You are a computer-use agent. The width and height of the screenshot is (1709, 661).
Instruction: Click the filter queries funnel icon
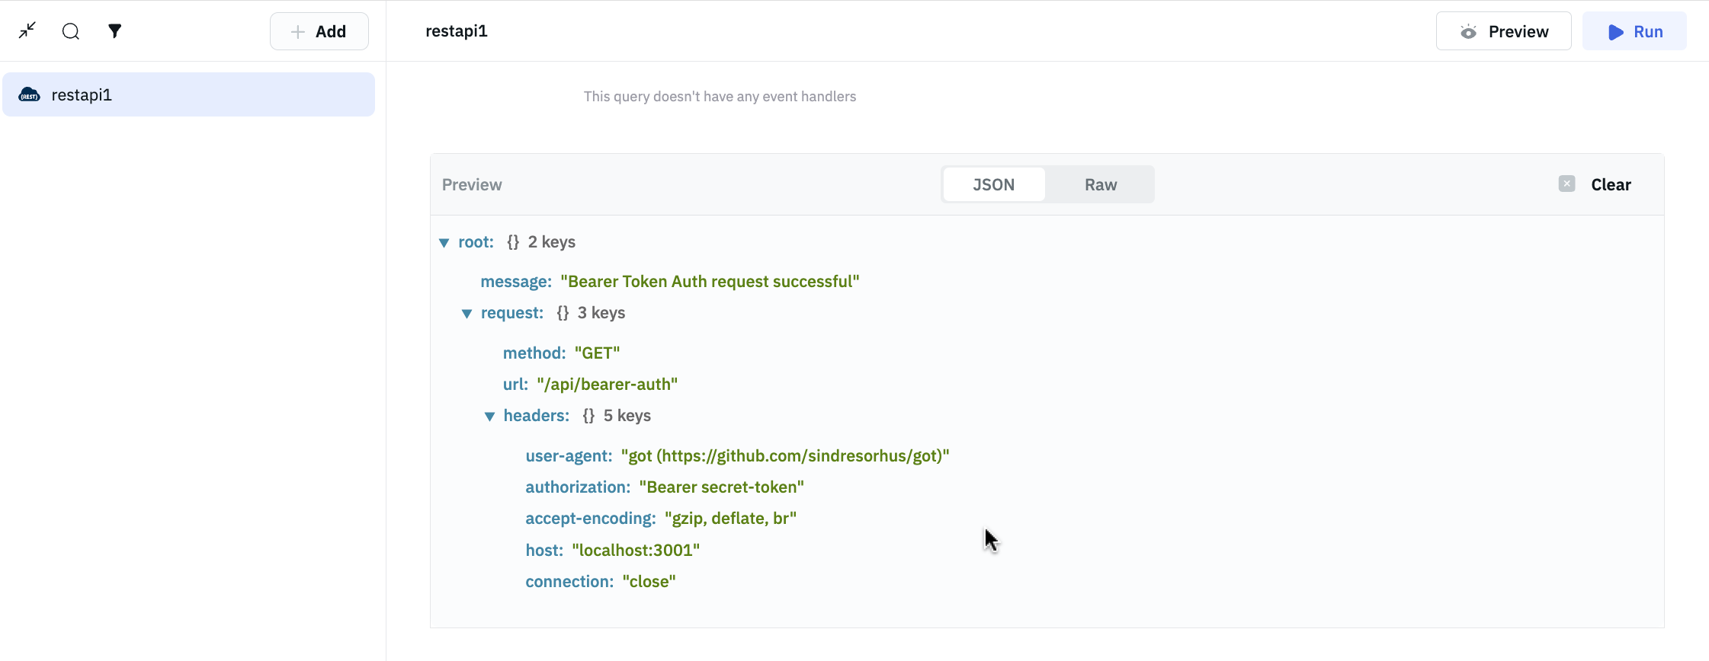tap(114, 31)
